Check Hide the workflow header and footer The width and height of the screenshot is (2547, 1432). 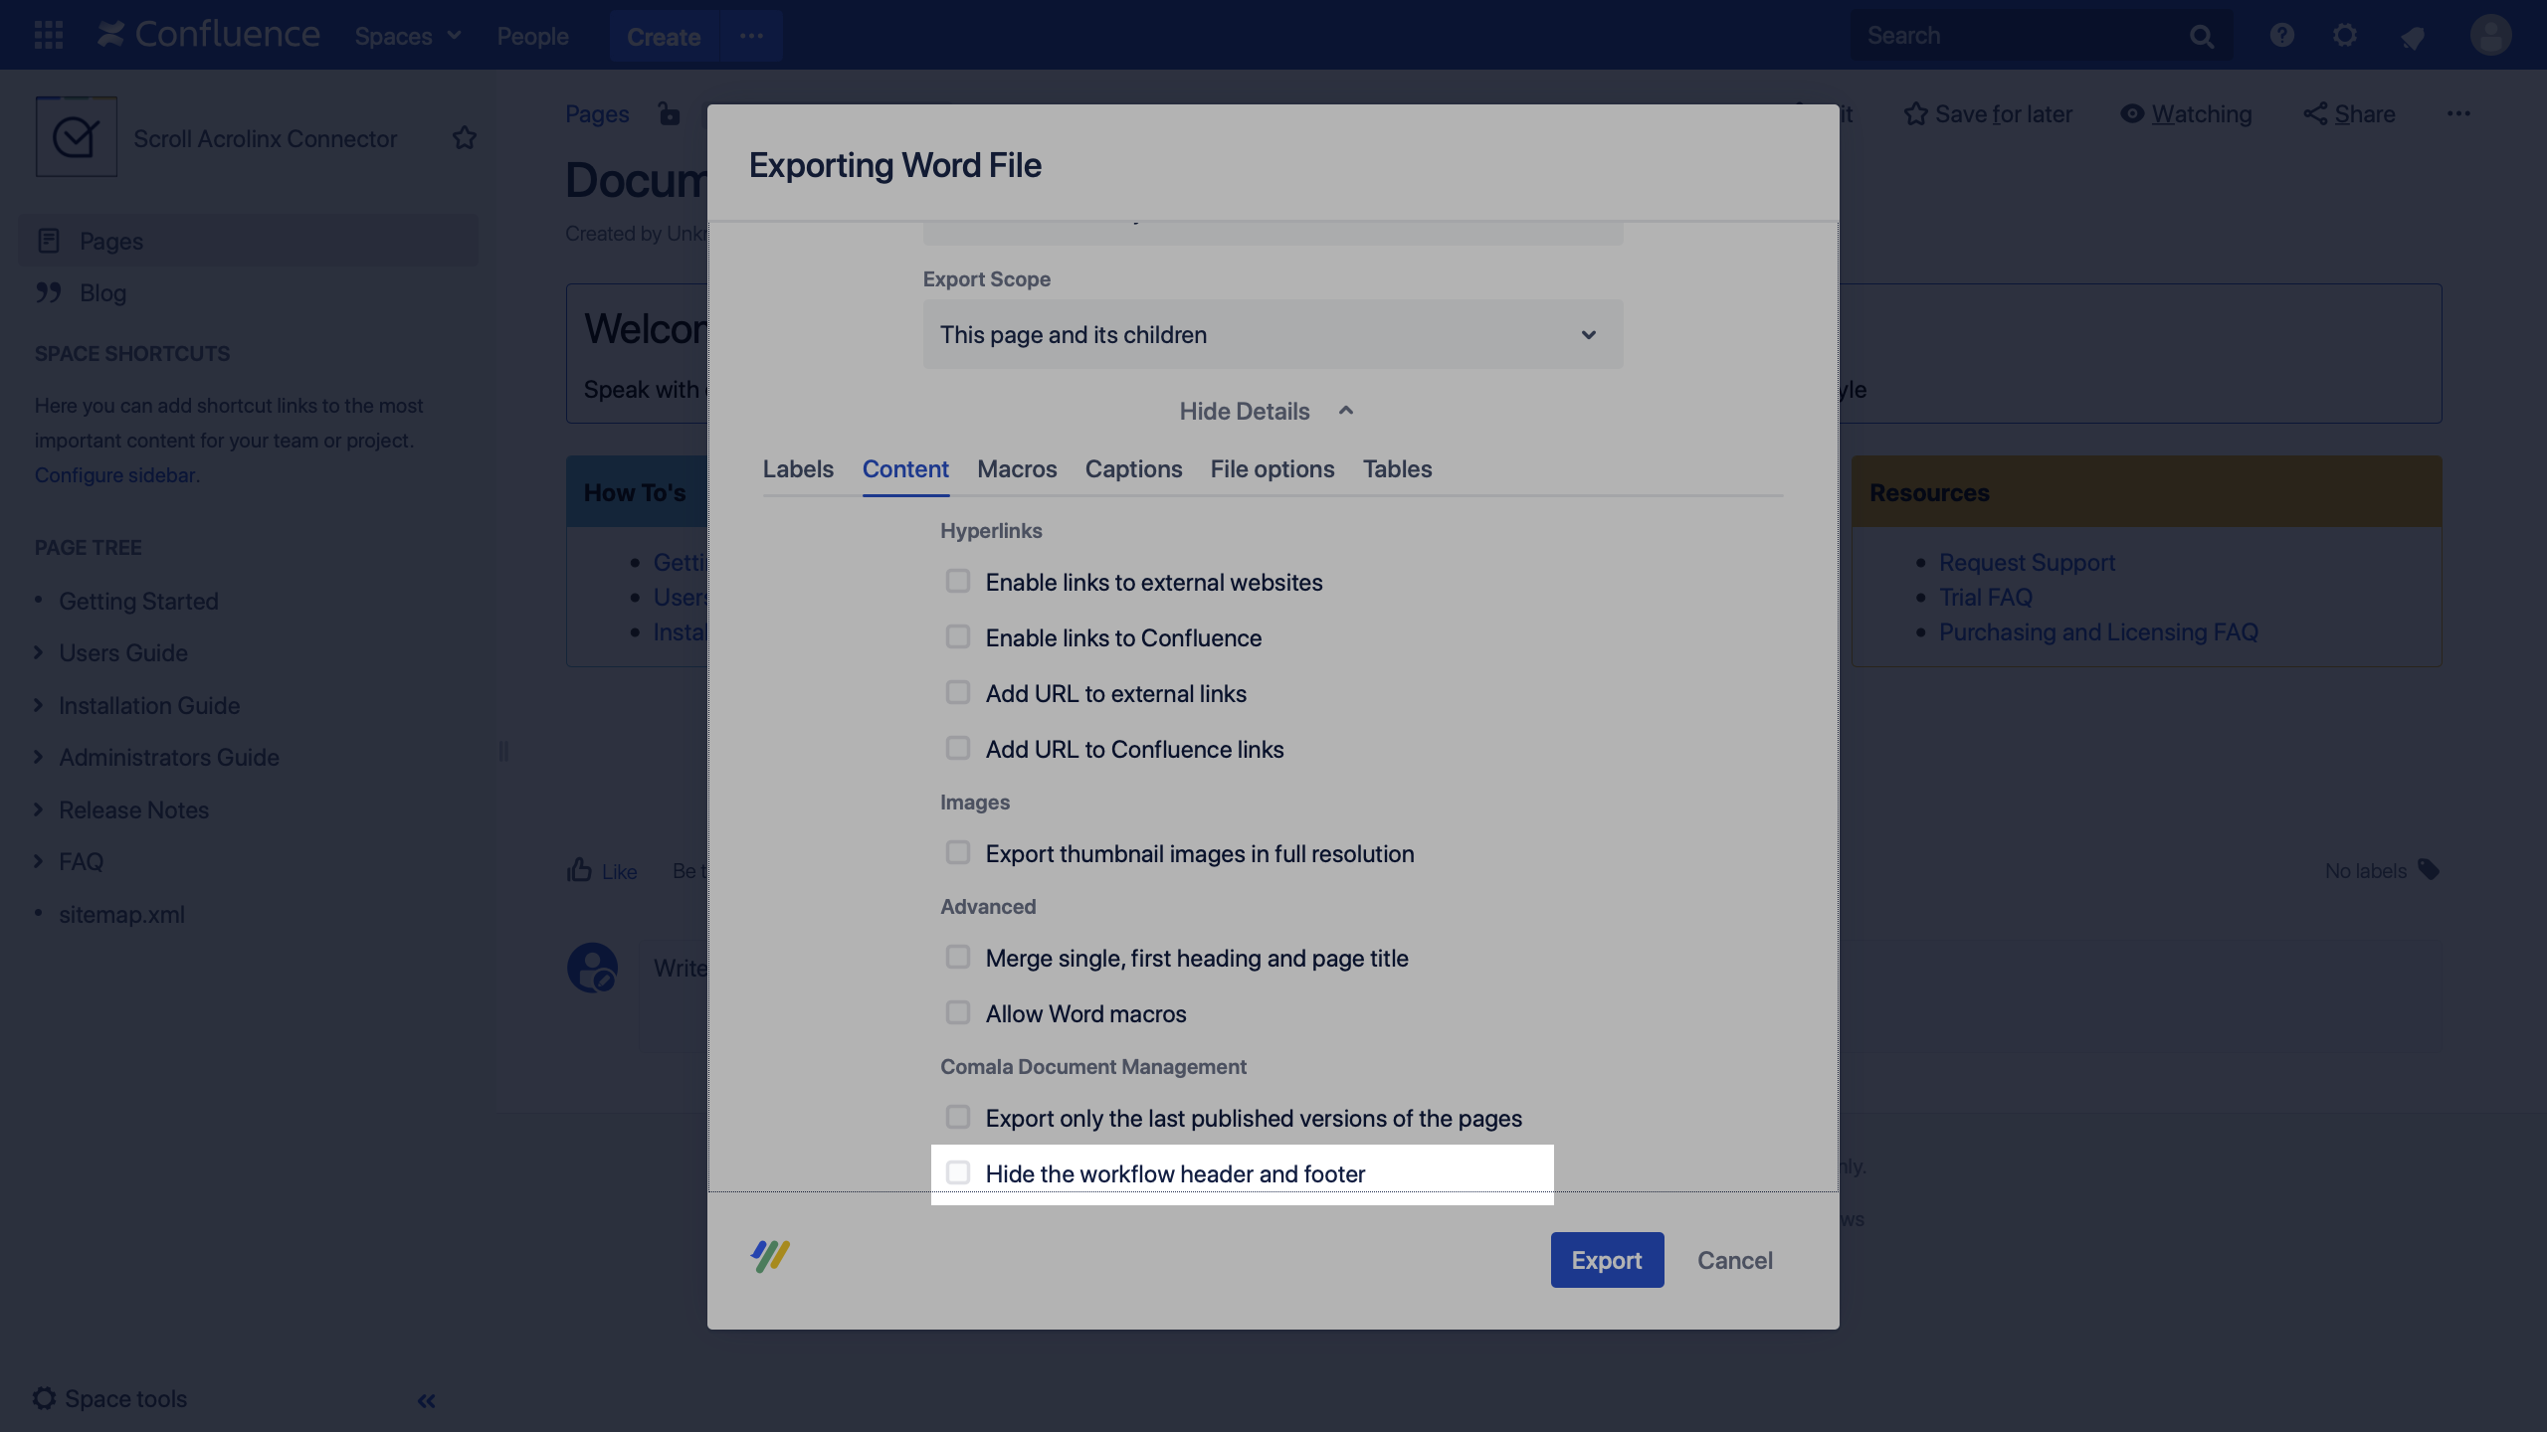click(x=957, y=1173)
